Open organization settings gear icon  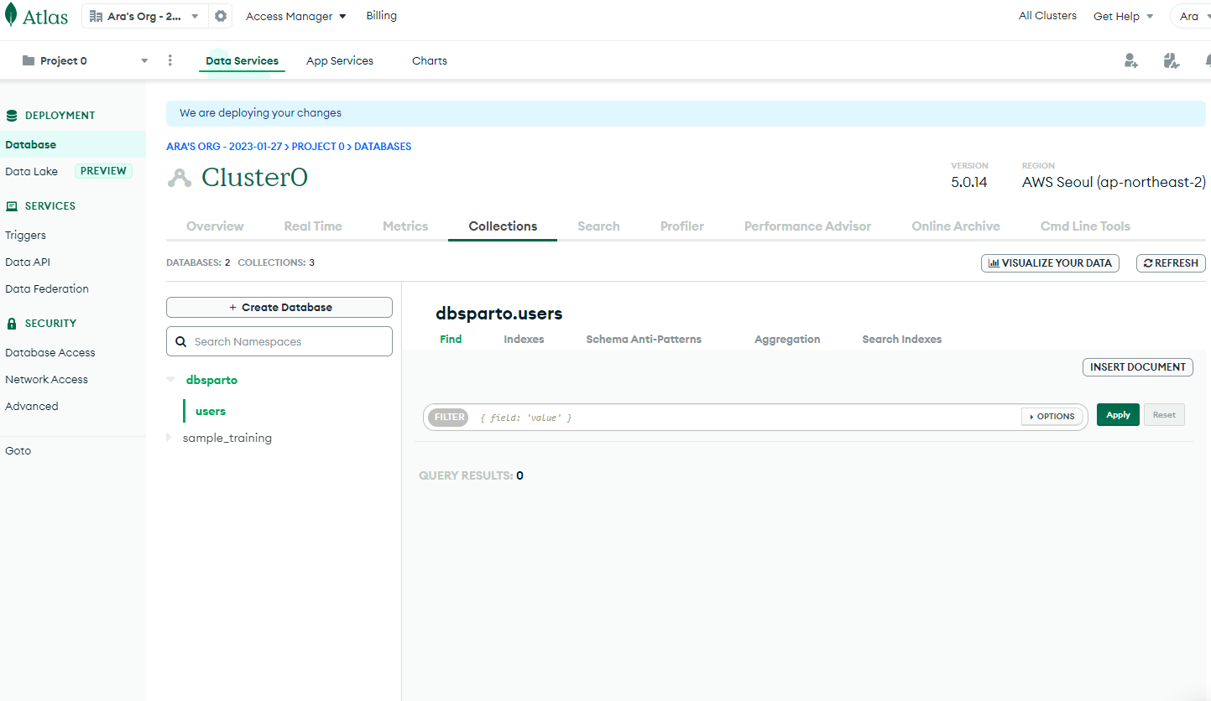tap(221, 16)
